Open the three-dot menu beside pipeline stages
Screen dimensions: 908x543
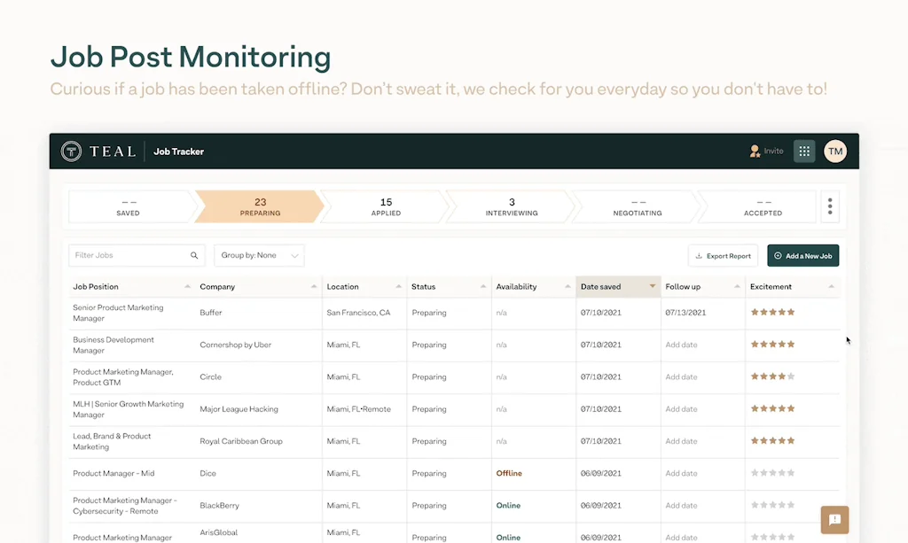tap(829, 206)
